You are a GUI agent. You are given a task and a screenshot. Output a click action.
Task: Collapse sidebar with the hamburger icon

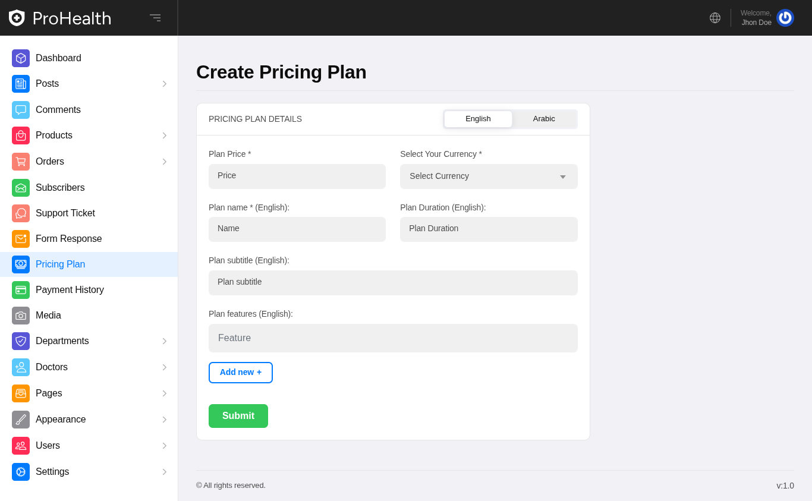(155, 18)
